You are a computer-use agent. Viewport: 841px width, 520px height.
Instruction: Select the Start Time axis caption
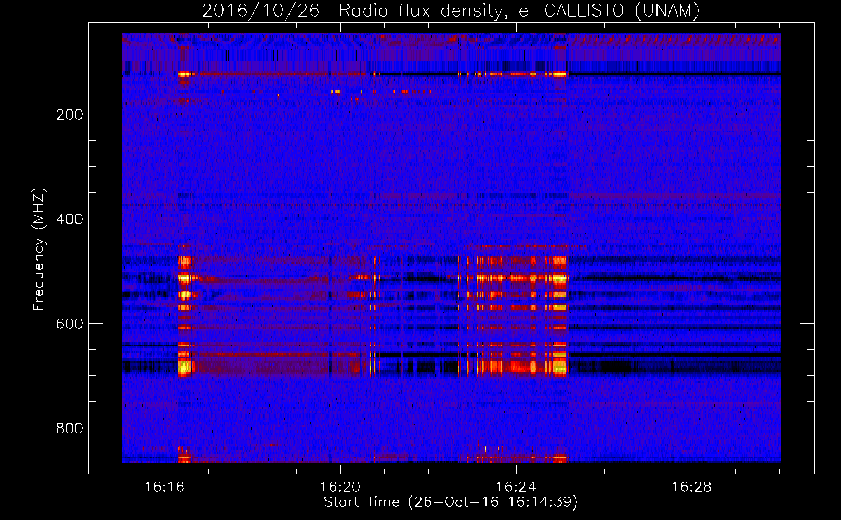pyautogui.click(x=451, y=502)
